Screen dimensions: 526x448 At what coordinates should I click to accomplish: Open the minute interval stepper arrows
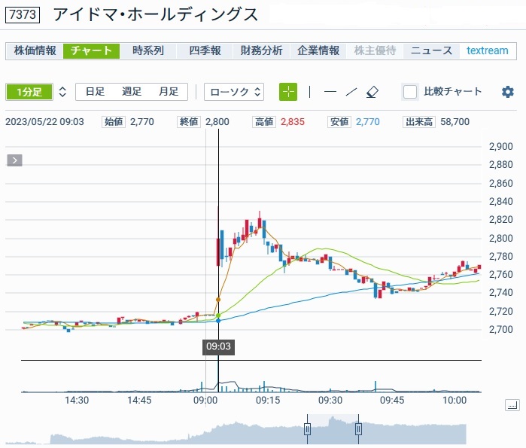click(62, 92)
